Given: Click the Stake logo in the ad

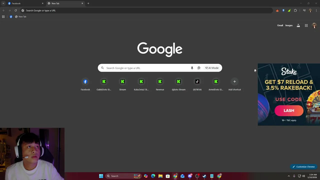Looking at the screenshot, I should pyautogui.click(x=289, y=71).
